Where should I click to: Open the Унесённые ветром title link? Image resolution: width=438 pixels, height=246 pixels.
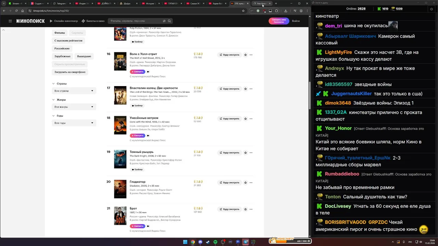(144, 118)
